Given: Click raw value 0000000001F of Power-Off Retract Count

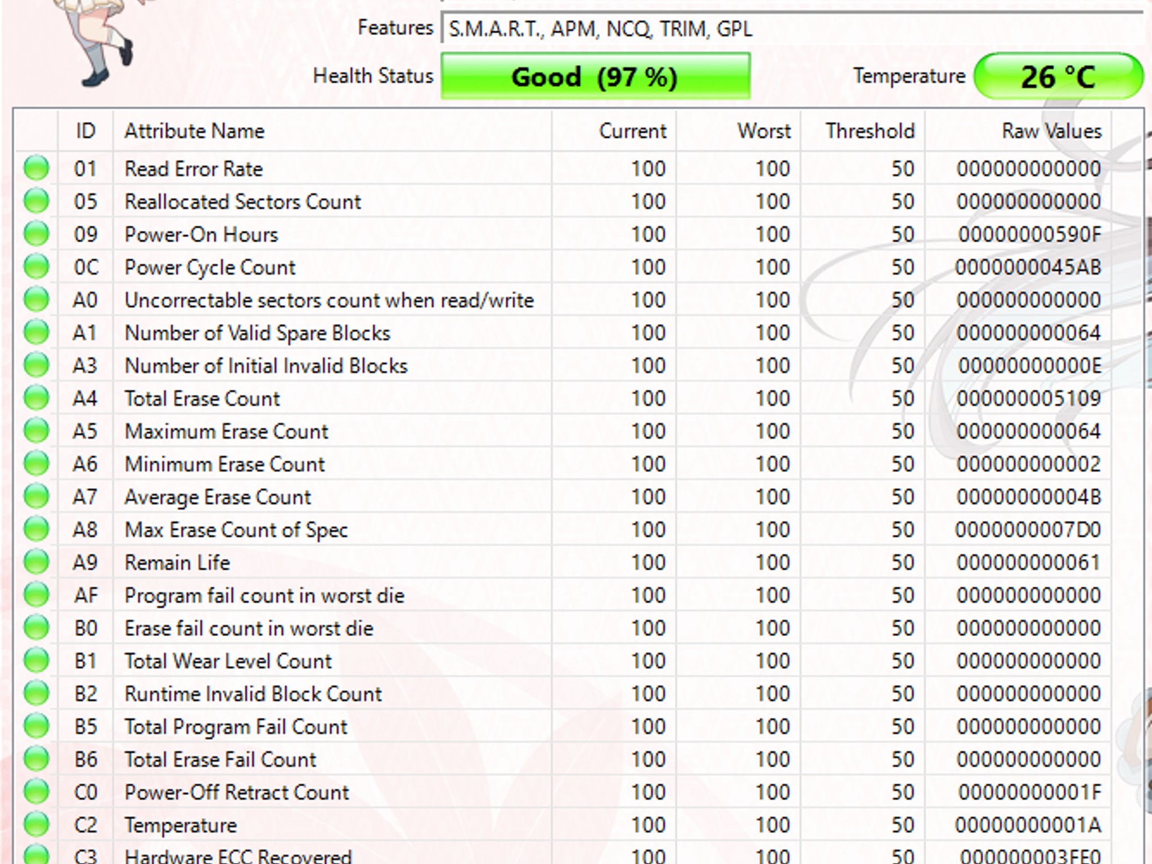Looking at the screenshot, I should coord(1029,792).
